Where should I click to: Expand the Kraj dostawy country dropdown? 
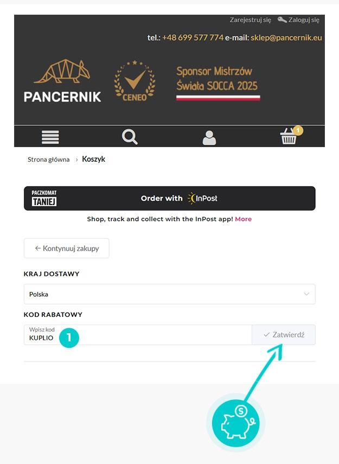pyautogui.click(x=169, y=294)
